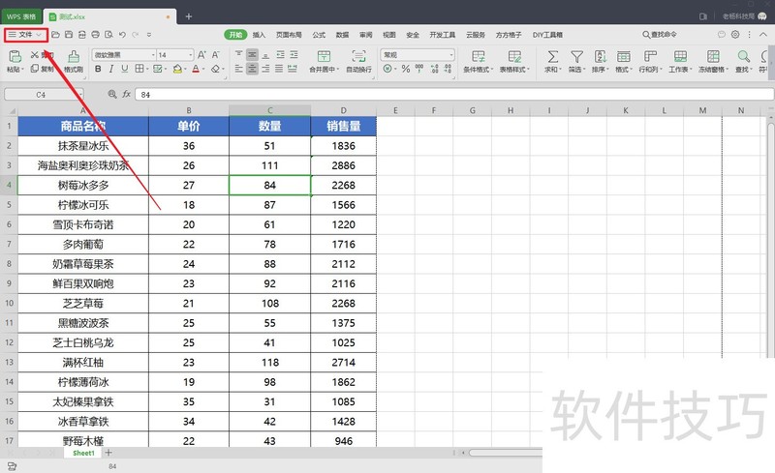
Task: Click the Filter funnel icon
Action: tap(576, 56)
